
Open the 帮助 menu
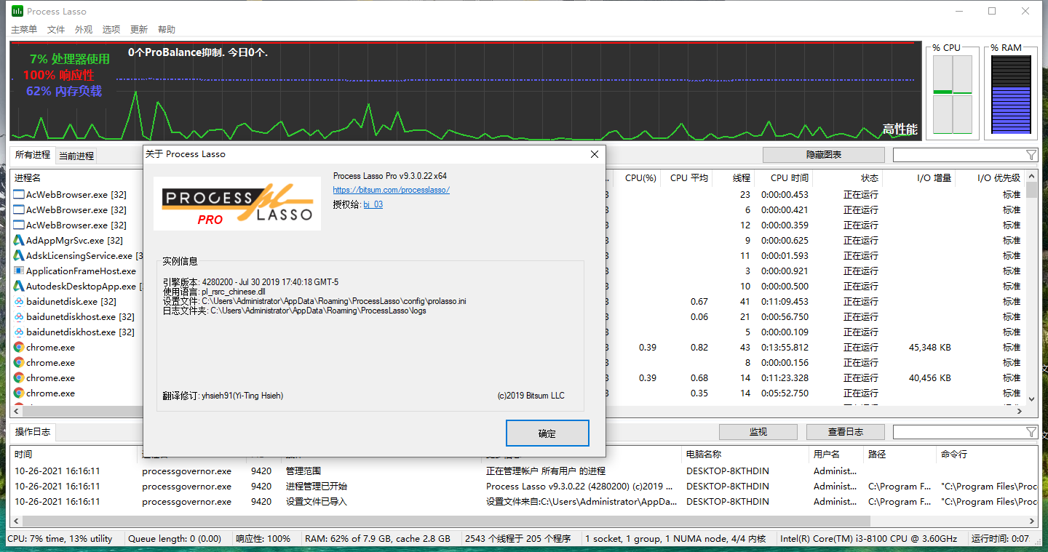point(167,30)
